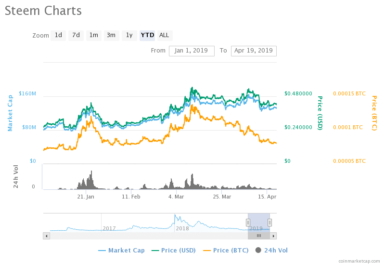Click the navigator right range handle

(269, 223)
